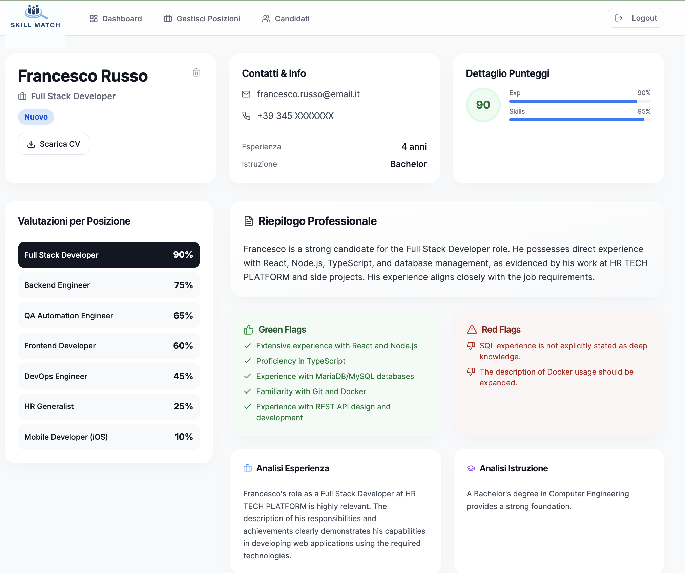Click the Francesco Russo name heading

tap(83, 76)
